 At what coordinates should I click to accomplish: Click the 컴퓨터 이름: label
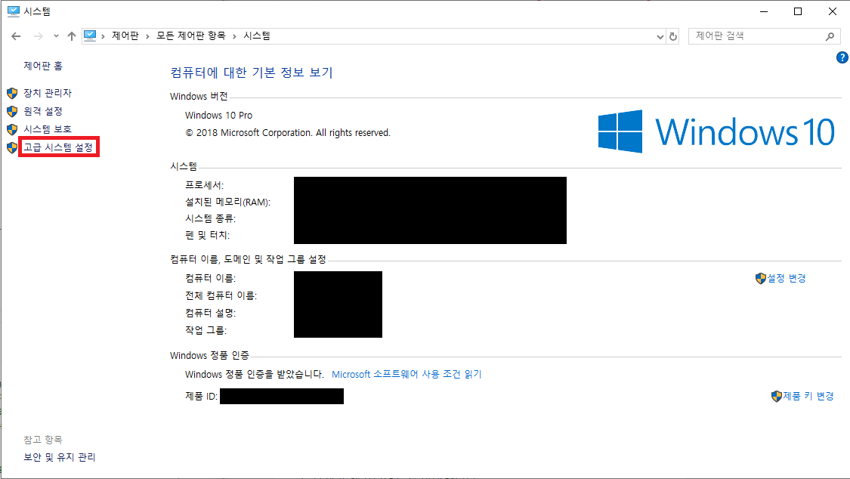(x=210, y=278)
